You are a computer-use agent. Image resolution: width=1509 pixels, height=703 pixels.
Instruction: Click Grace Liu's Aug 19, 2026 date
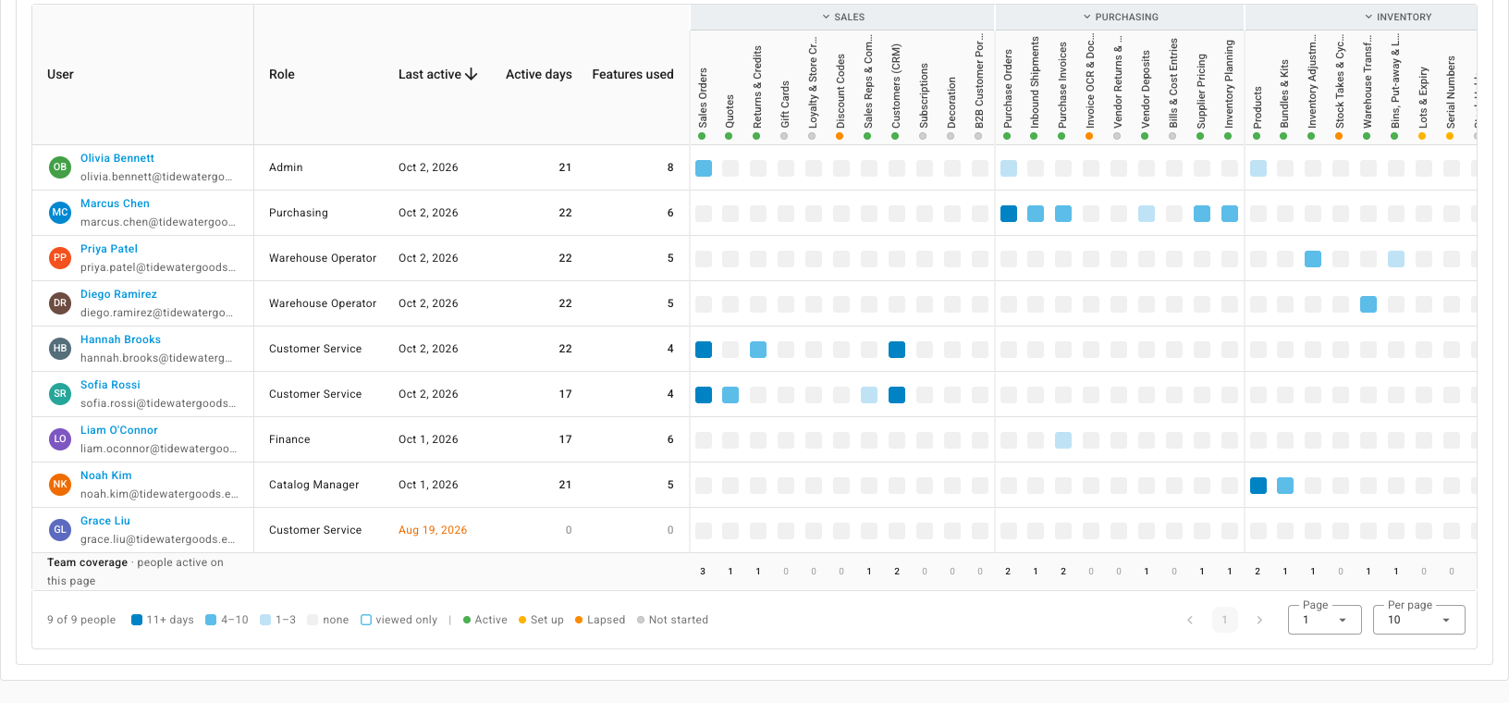(x=433, y=530)
